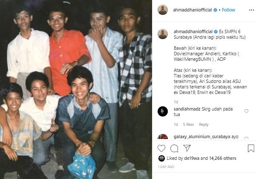Follow ahmaddhaniofficial account
This screenshot has width=256, height=179.
click(x=228, y=10)
